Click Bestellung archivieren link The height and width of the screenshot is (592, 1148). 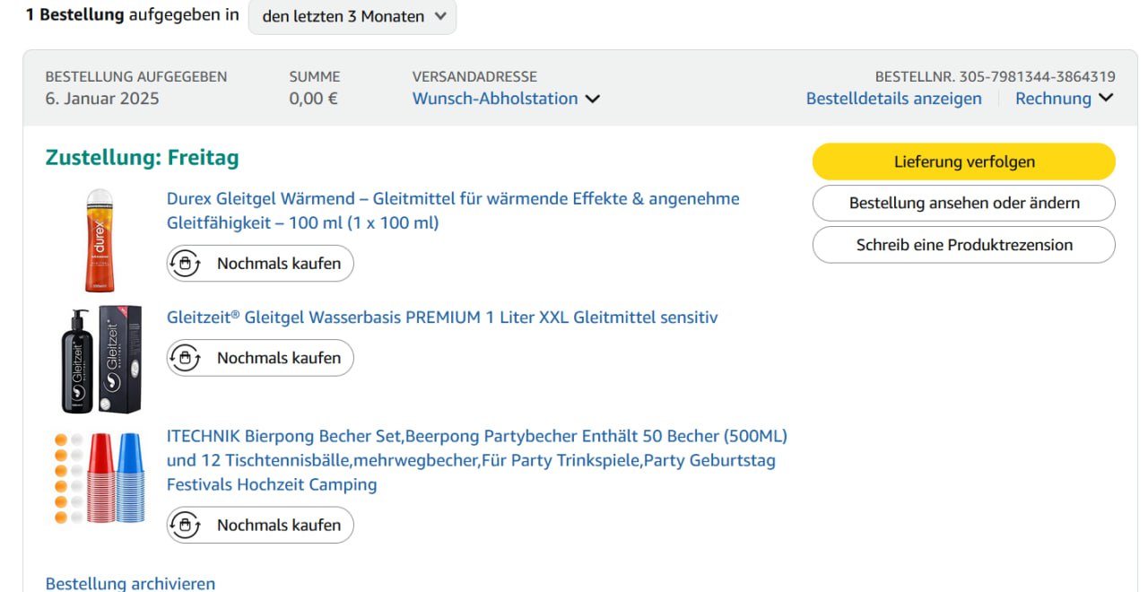coord(130,583)
